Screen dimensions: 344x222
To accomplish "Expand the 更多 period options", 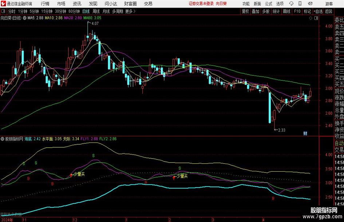I will pos(130,11).
